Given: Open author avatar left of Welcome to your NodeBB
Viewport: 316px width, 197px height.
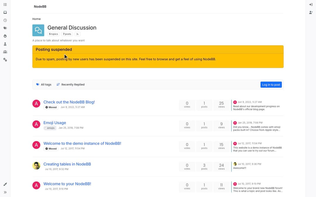Looking at the screenshot, I should (36, 185).
